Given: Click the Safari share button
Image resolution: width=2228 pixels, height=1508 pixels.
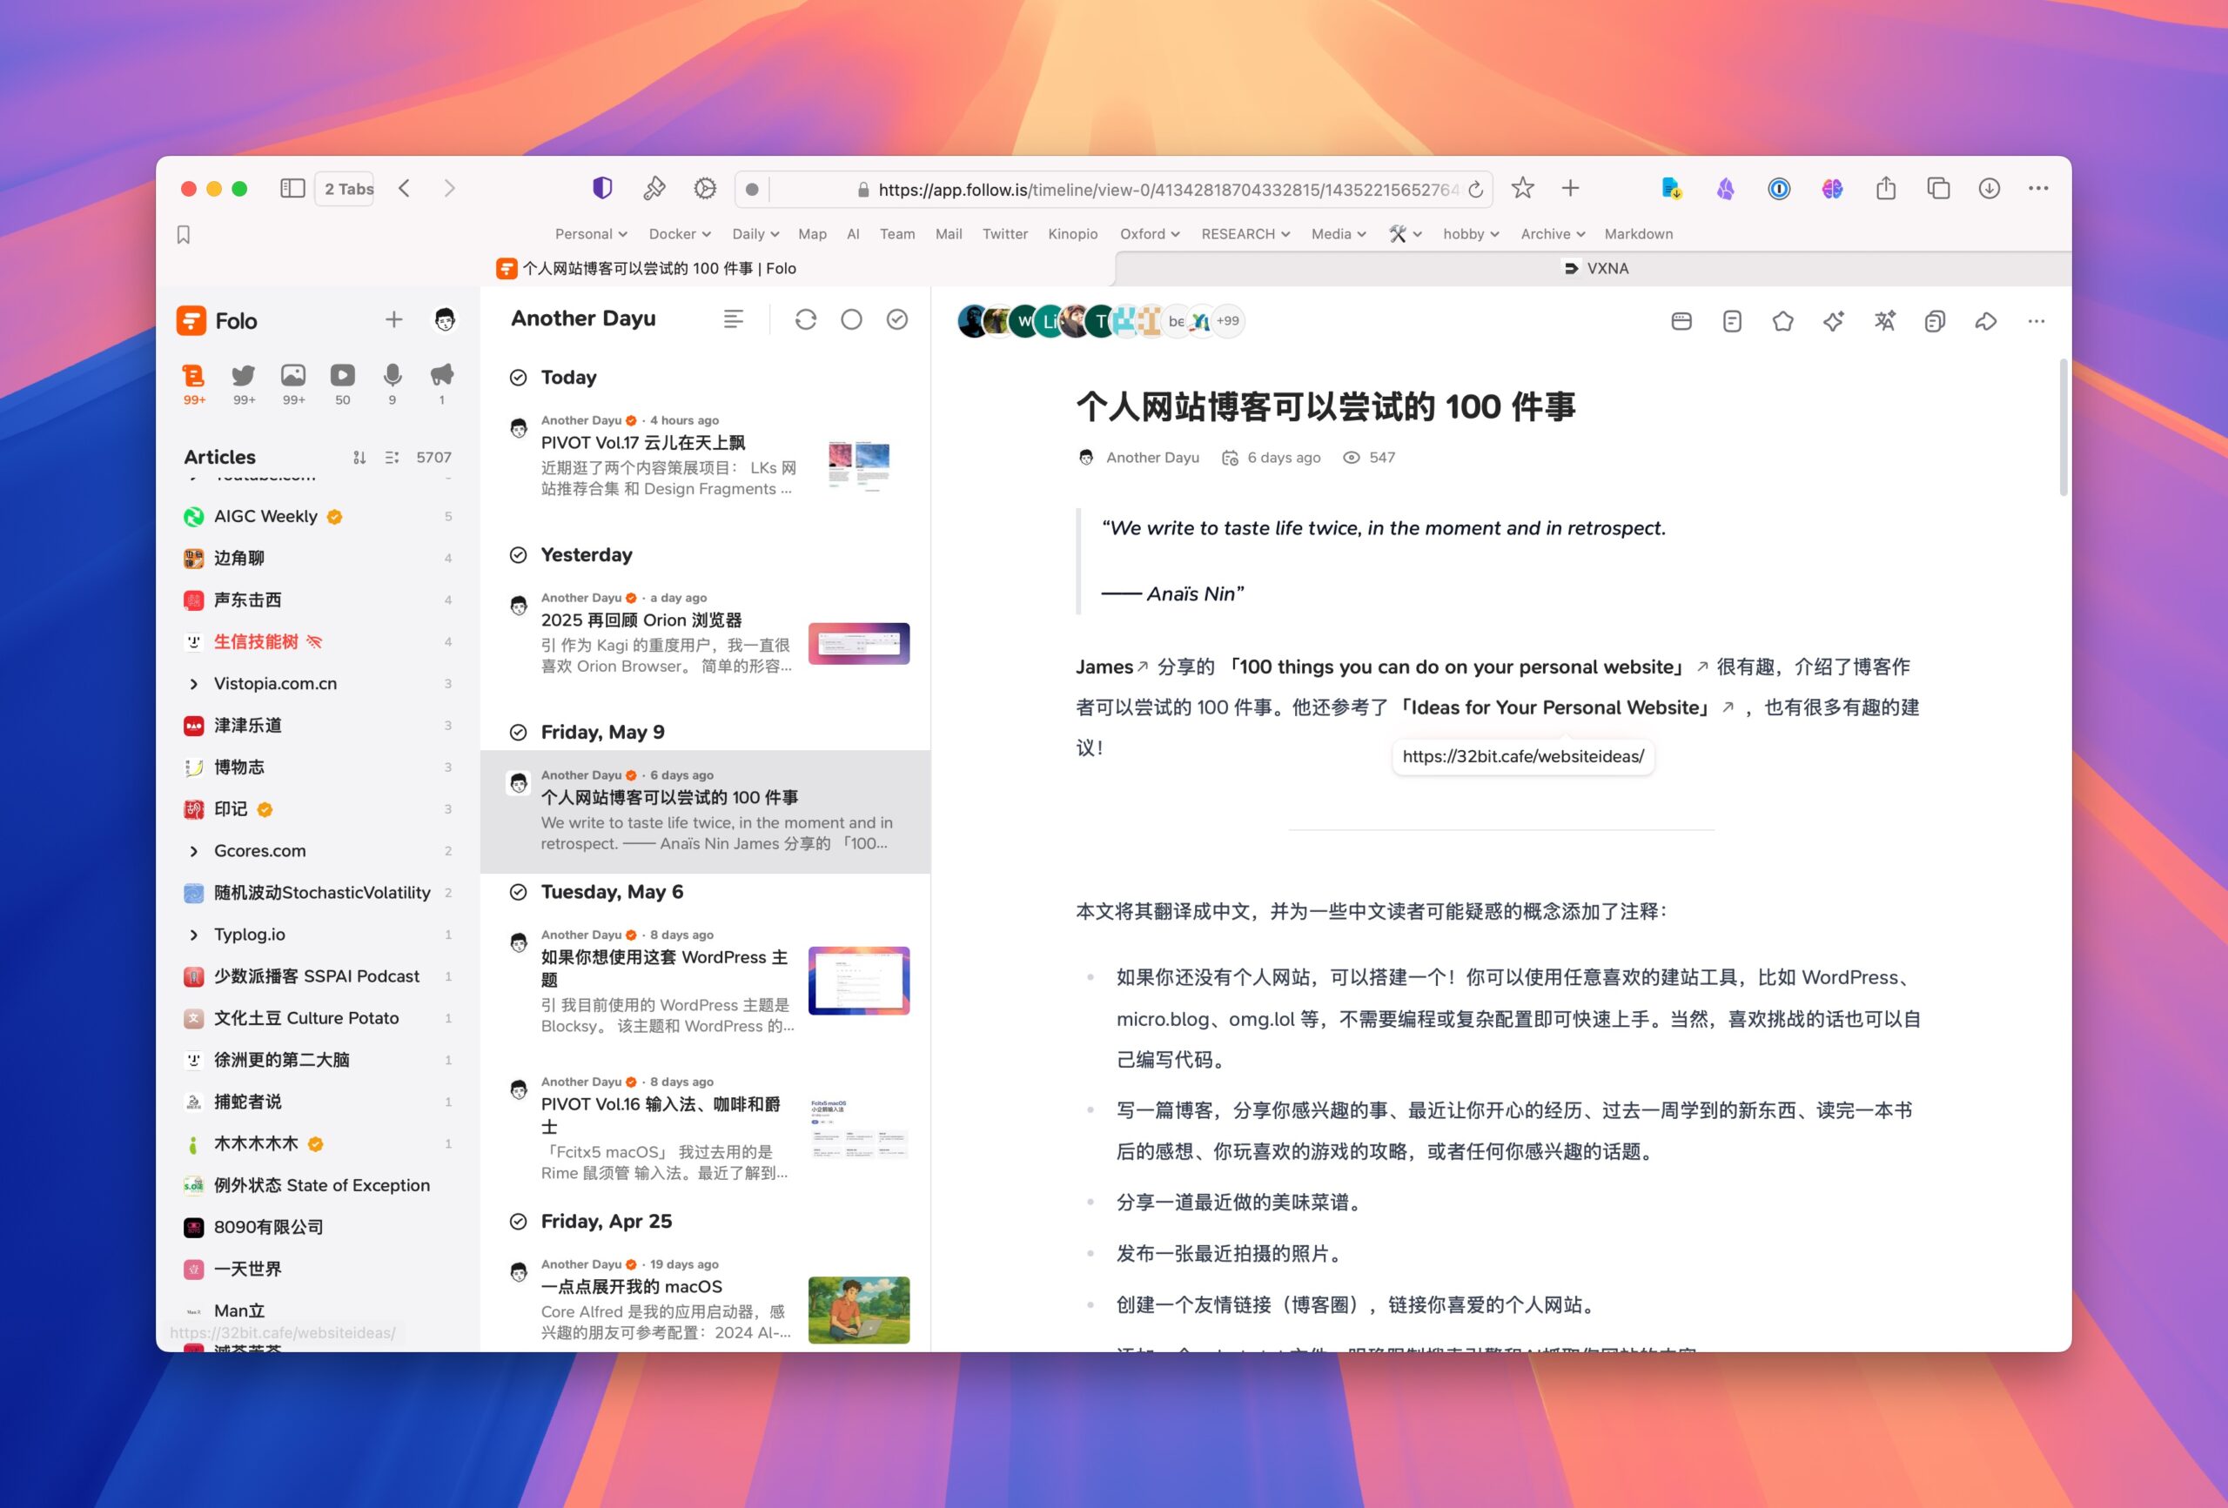Looking at the screenshot, I should tap(1886, 188).
